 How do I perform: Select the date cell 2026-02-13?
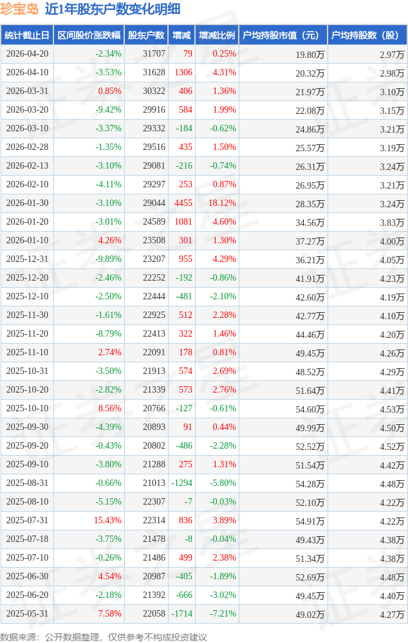pos(27,165)
